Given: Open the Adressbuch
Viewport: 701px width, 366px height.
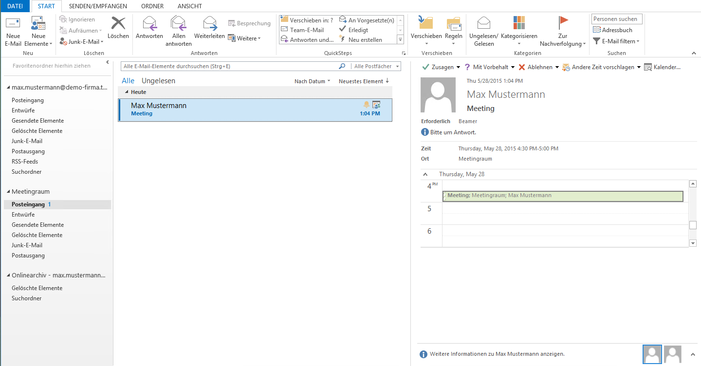Looking at the screenshot, I should point(612,30).
